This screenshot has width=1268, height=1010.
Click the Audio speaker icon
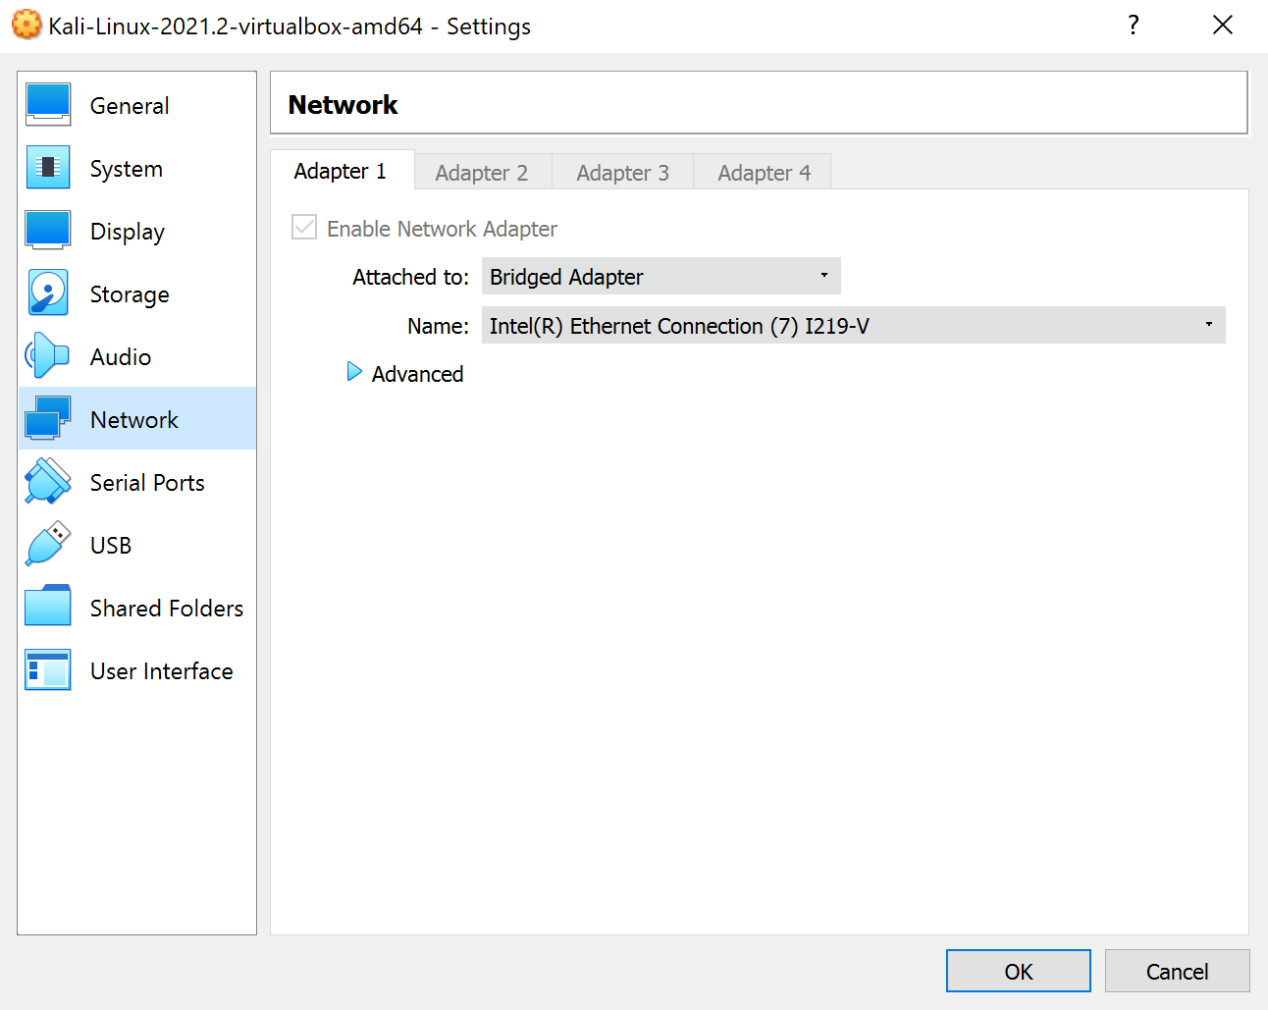pos(47,356)
